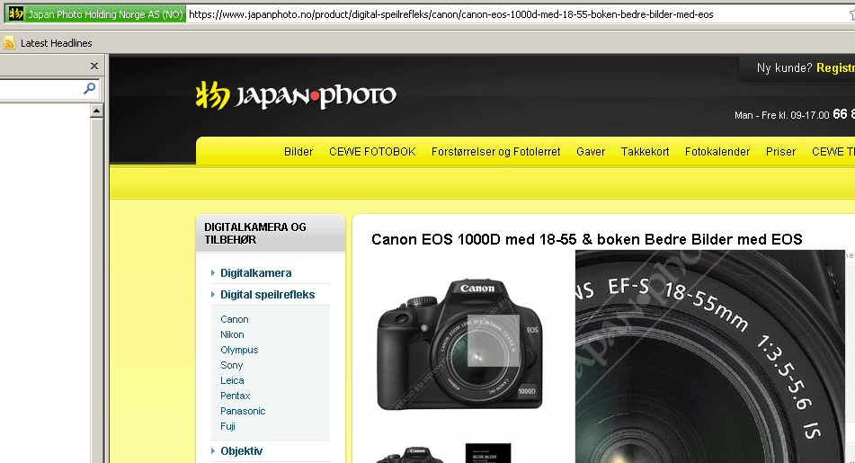Select the small camera thumbnail below
Screen dimensions: 855x463
[410, 456]
